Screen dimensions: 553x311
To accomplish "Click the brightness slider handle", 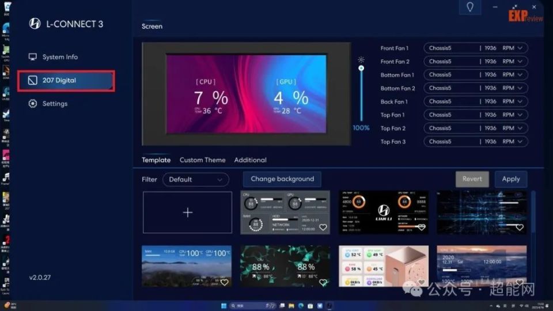I will point(361,69).
